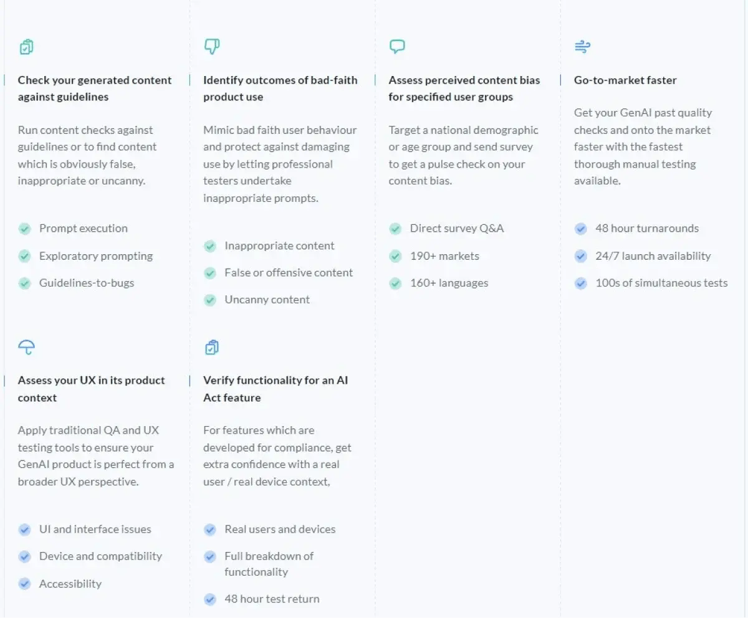Screen dimensions: 748x618
Task: Click the '48 hour test return' item
Action: click(272, 599)
